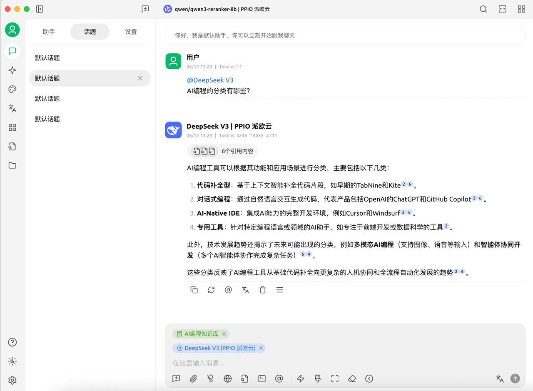Delete the highlighted 默认话题 topic with X
The image size is (533, 391).
coord(140,78)
